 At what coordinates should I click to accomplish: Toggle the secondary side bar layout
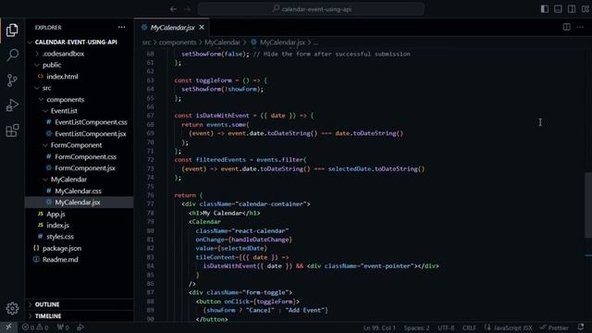click(572, 9)
